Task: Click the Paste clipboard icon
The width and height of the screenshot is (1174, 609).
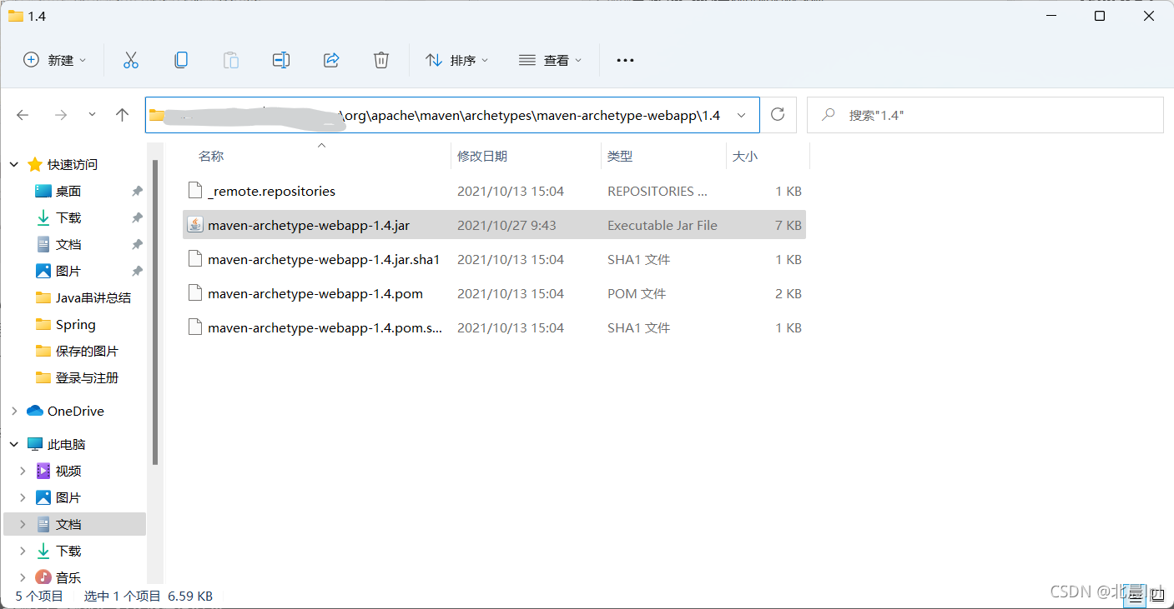Action: (x=231, y=60)
